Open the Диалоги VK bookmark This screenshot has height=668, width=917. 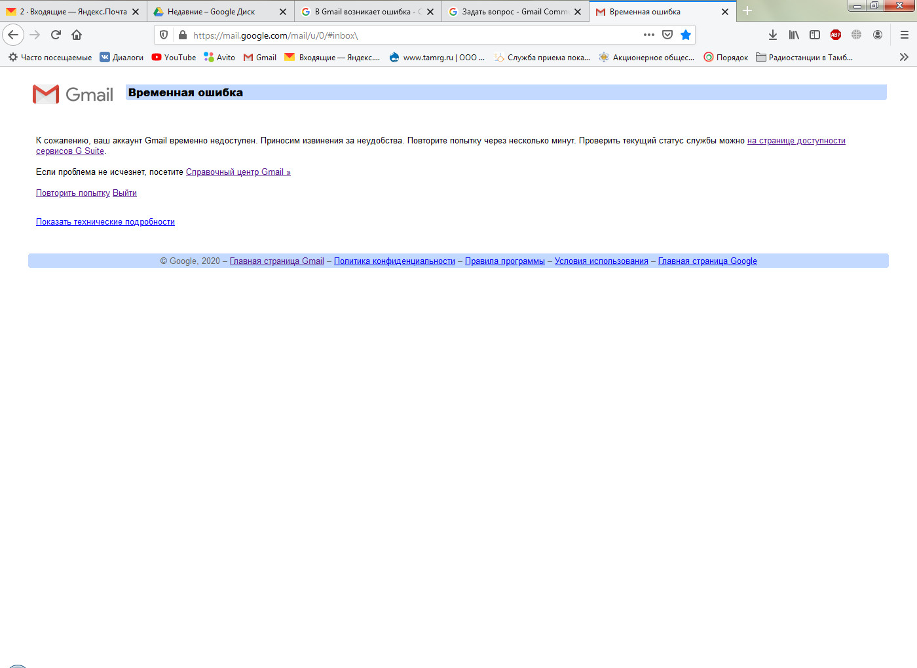(122, 58)
